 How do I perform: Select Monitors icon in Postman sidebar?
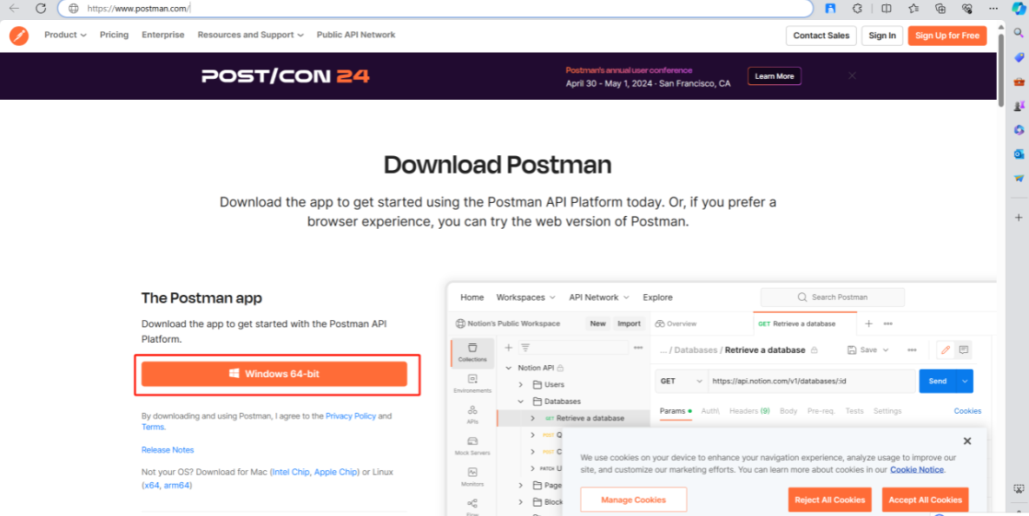pyautogui.click(x=472, y=477)
